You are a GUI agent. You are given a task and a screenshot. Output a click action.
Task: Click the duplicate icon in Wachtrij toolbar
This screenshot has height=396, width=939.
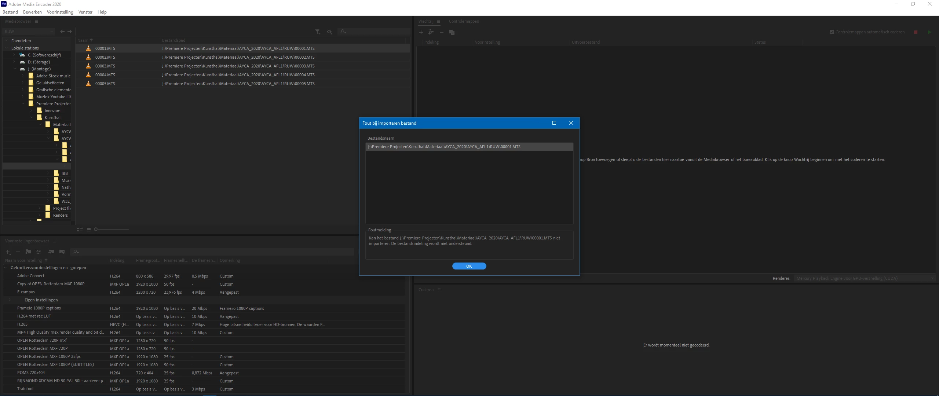click(452, 32)
